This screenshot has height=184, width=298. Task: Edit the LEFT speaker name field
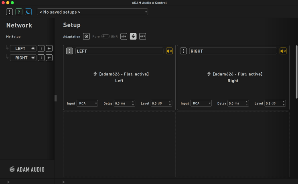[x=120, y=51]
